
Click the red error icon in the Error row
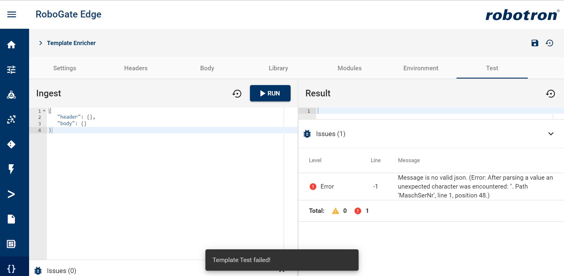(x=313, y=186)
